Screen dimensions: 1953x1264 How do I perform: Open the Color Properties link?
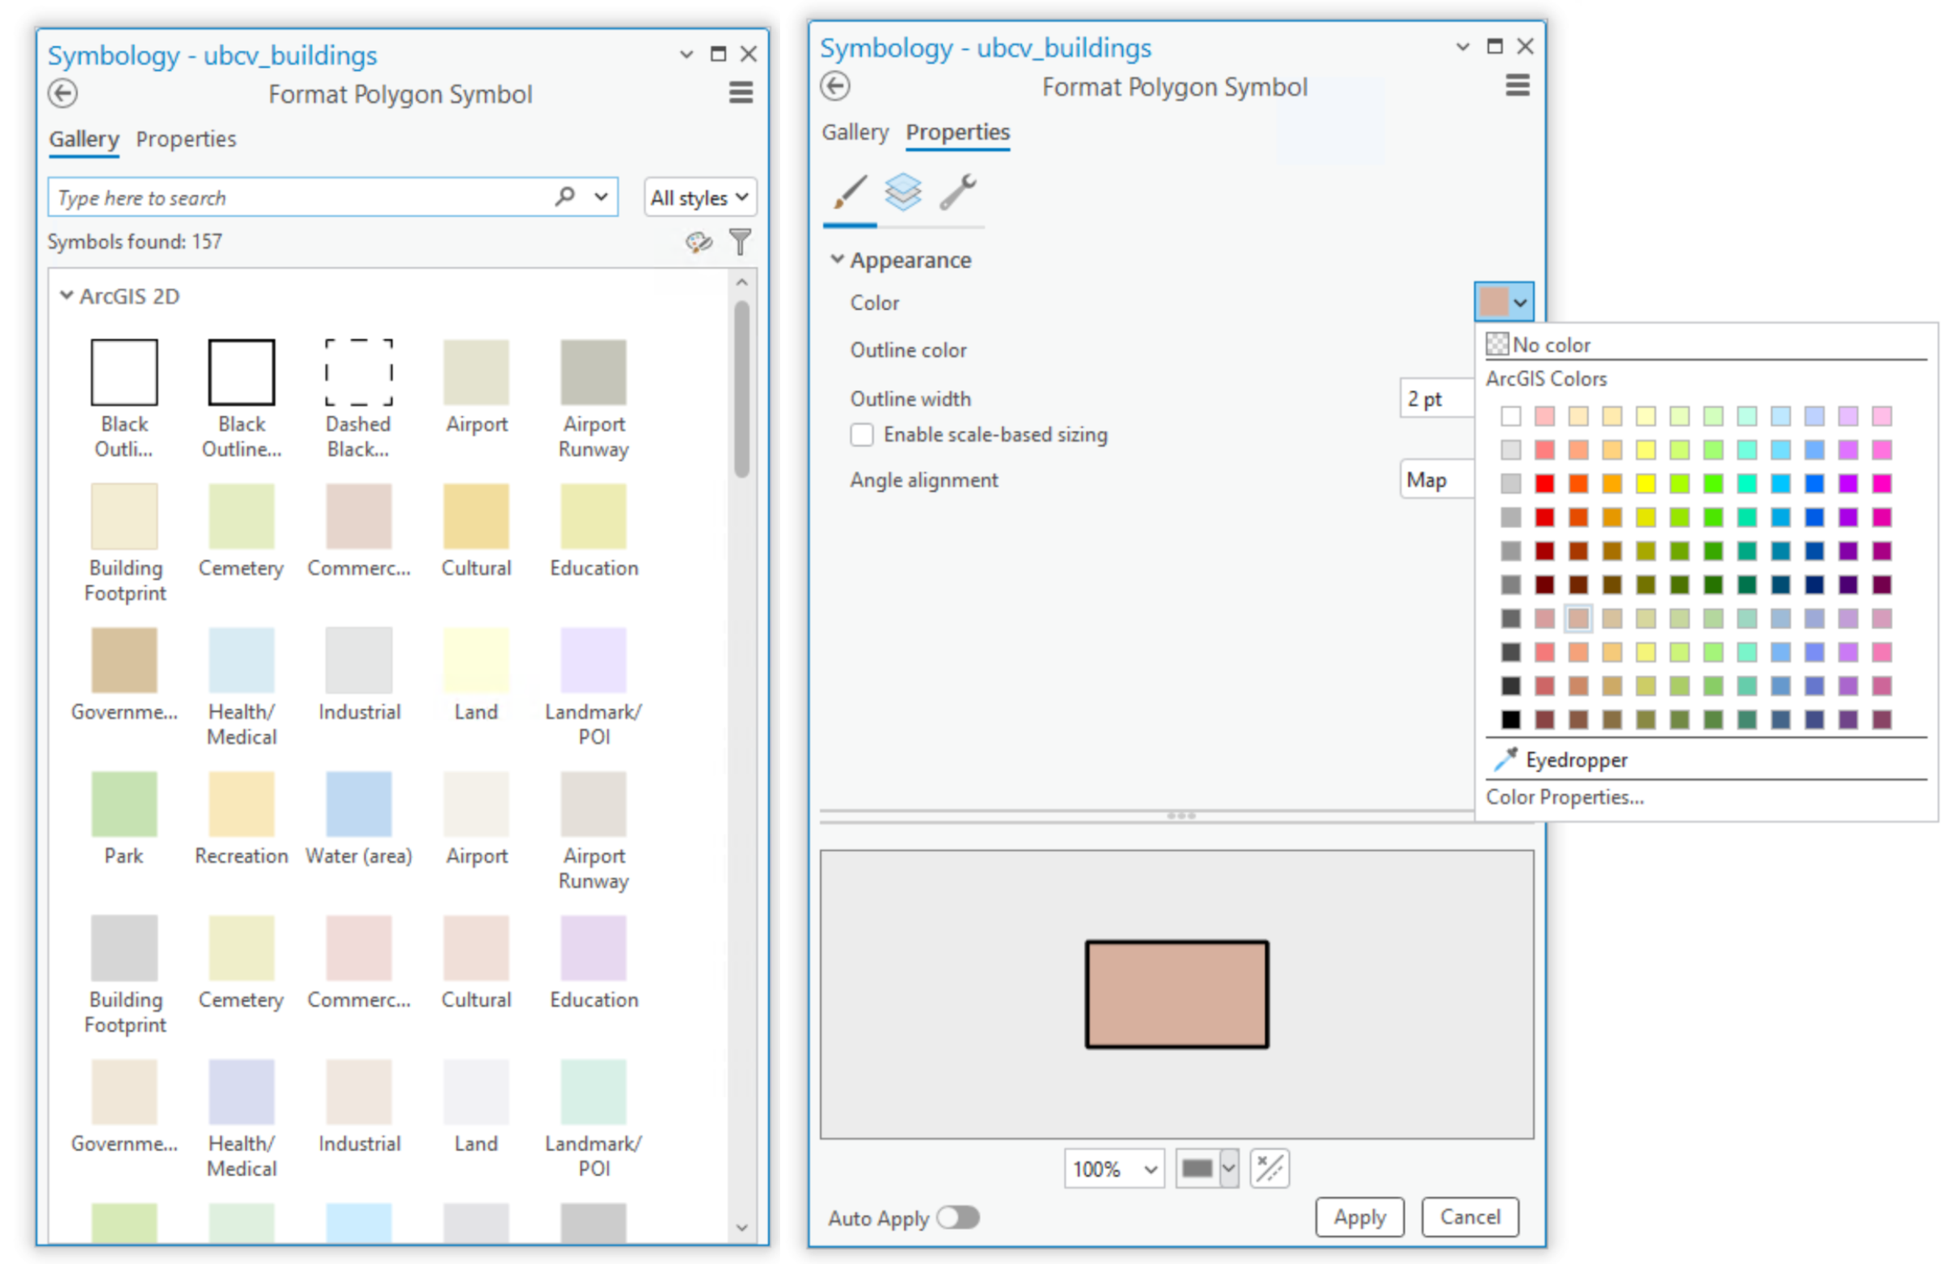pos(1564,797)
